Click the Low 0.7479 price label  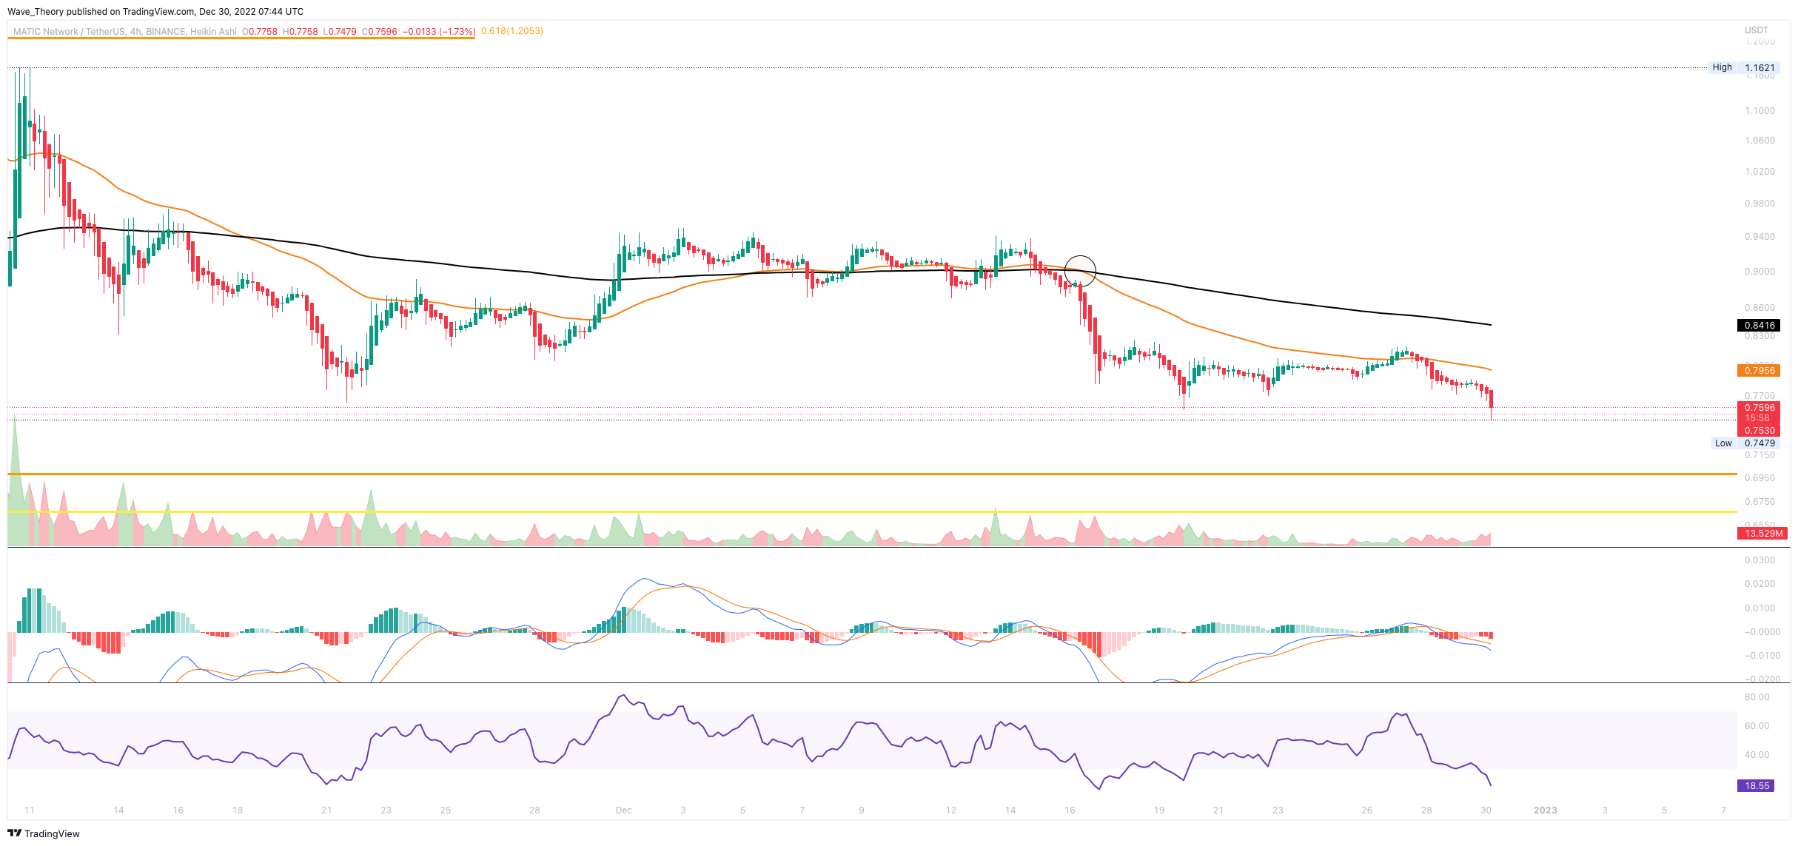point(1745,443)
